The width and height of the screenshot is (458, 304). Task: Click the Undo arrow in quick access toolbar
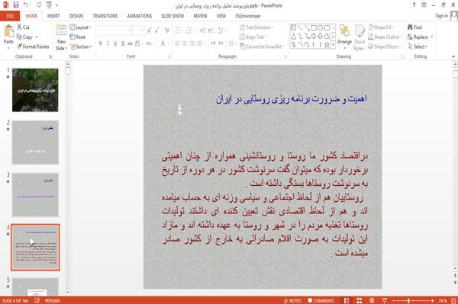coord(25,5)
